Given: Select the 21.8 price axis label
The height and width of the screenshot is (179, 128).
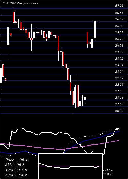Looking at the screenshot, I should click(118, 91).
